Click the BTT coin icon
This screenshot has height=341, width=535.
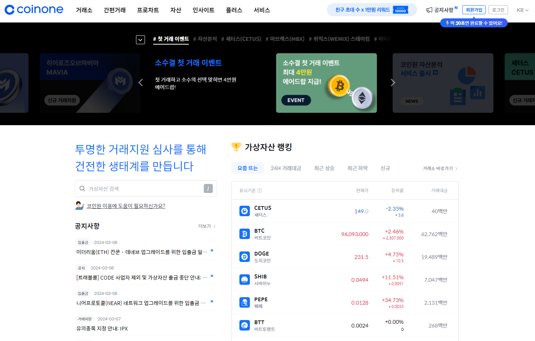tap(245, 325)
